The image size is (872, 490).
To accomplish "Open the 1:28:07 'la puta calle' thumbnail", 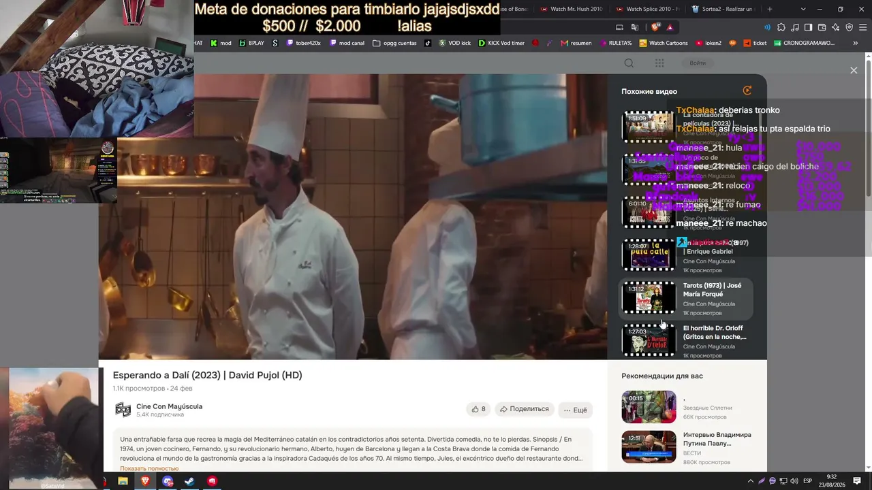I will click(x=649, y=255).
